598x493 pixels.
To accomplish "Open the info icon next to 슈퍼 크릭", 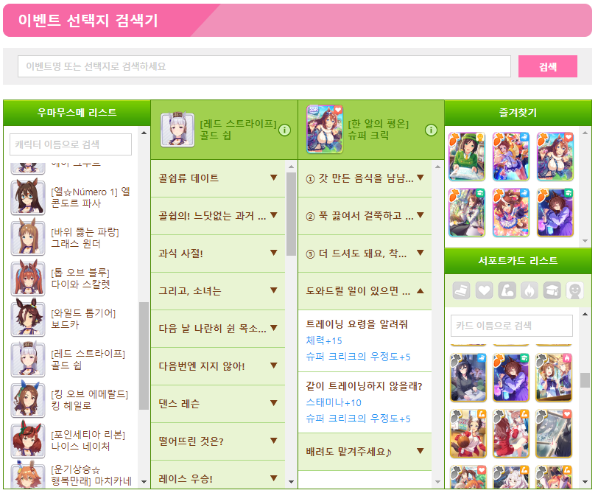I will tap(431, 130).
